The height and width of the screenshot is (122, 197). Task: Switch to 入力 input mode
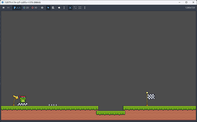pyautogui.click(x=17, y=8)
